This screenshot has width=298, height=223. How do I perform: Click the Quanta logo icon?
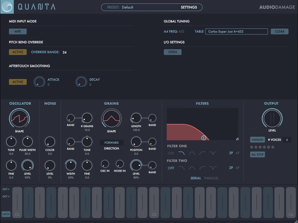point(7,7)
